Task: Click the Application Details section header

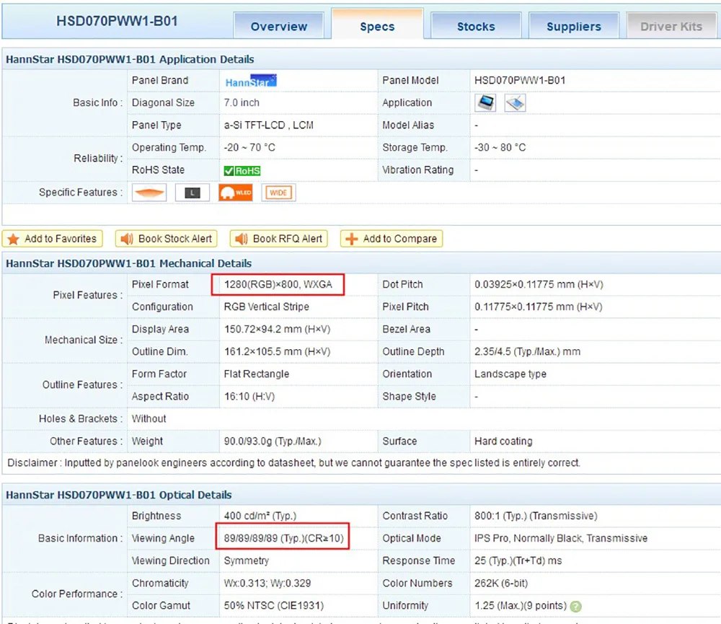Action: point(130,59)
